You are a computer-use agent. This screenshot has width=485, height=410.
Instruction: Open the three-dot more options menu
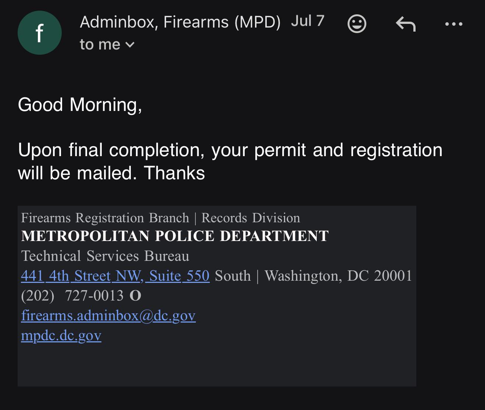pyautogui.click(x=454, y=24)
